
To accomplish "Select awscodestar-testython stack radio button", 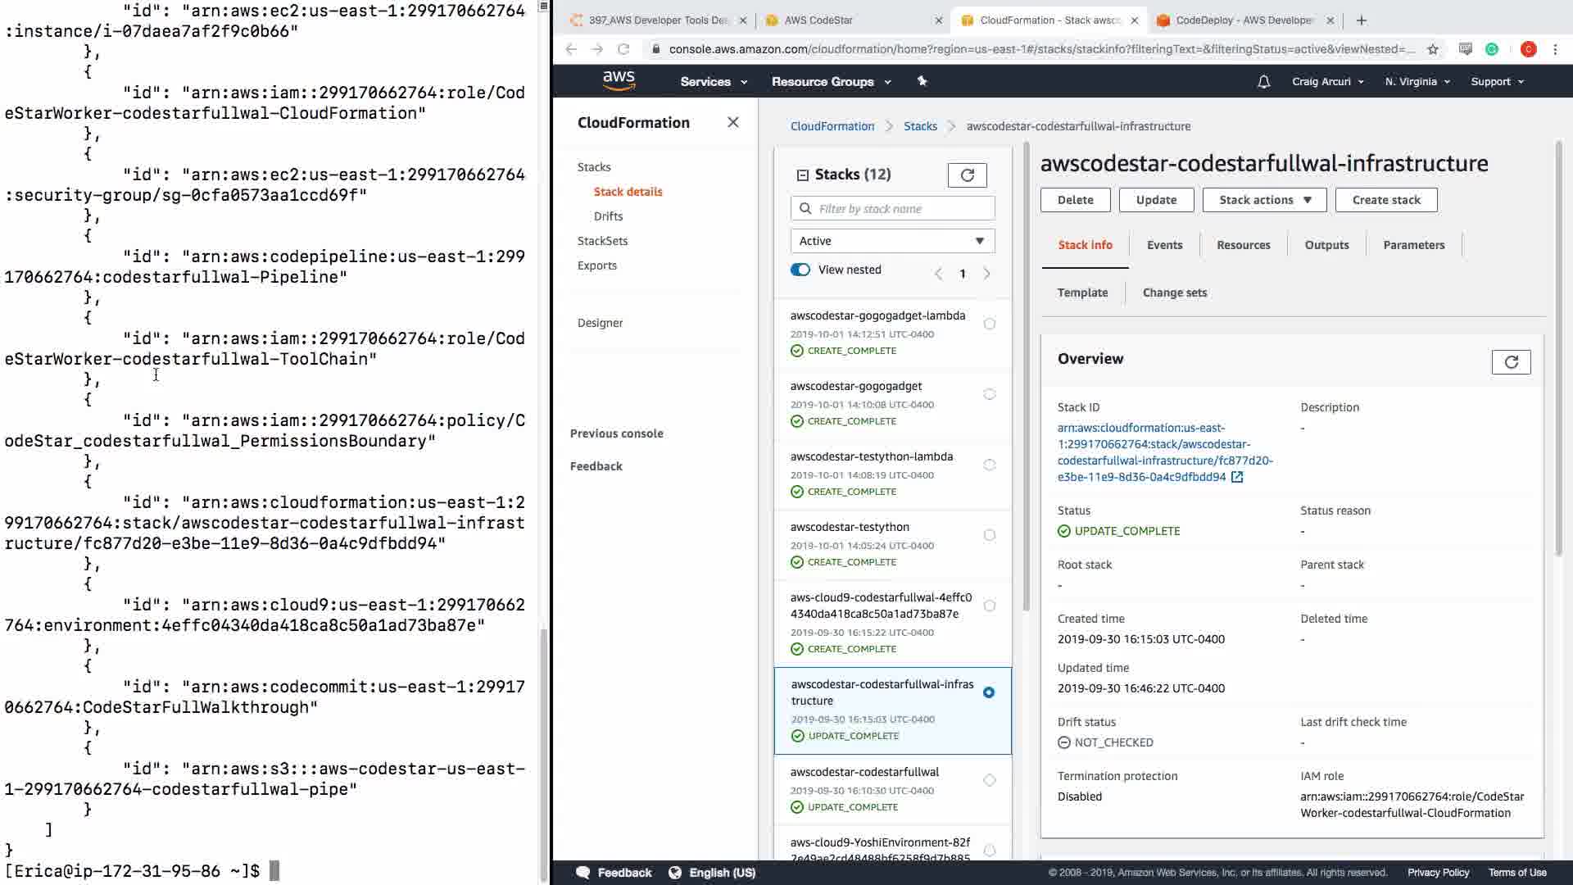I will click(990, 535).
